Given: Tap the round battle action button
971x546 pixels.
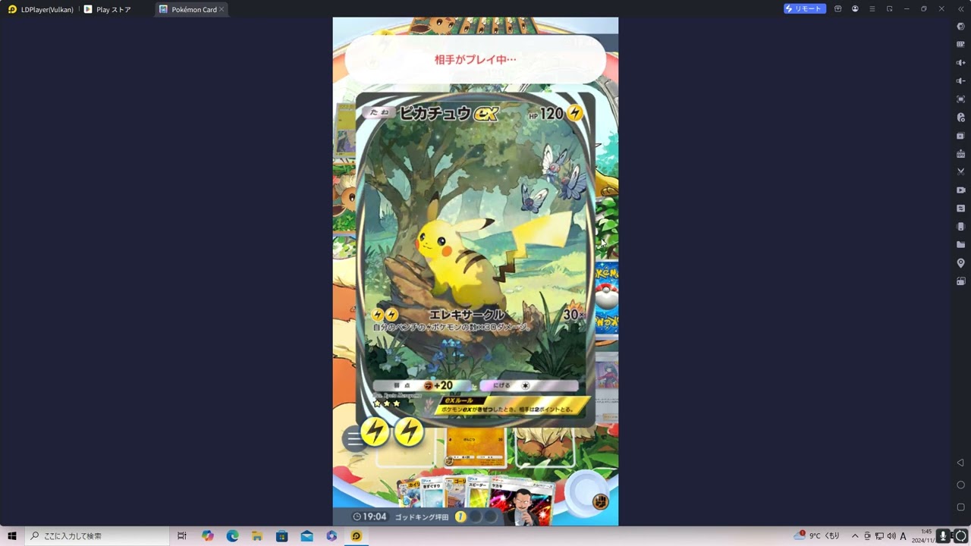Looking at the screenshot, I should click(x=589, y=492).
